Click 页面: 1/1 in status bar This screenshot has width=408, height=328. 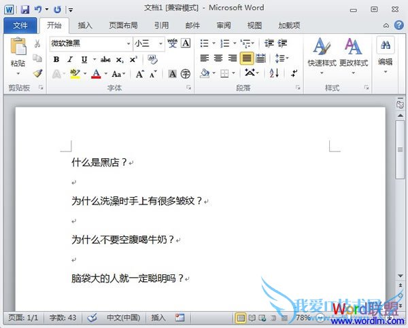pos(23,318)
